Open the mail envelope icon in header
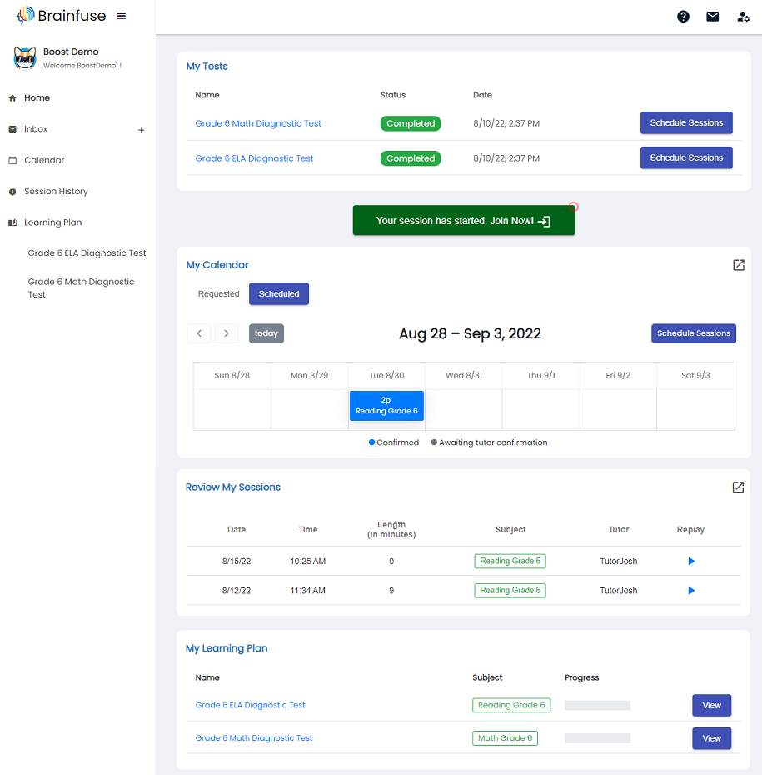 click(712, 17)
